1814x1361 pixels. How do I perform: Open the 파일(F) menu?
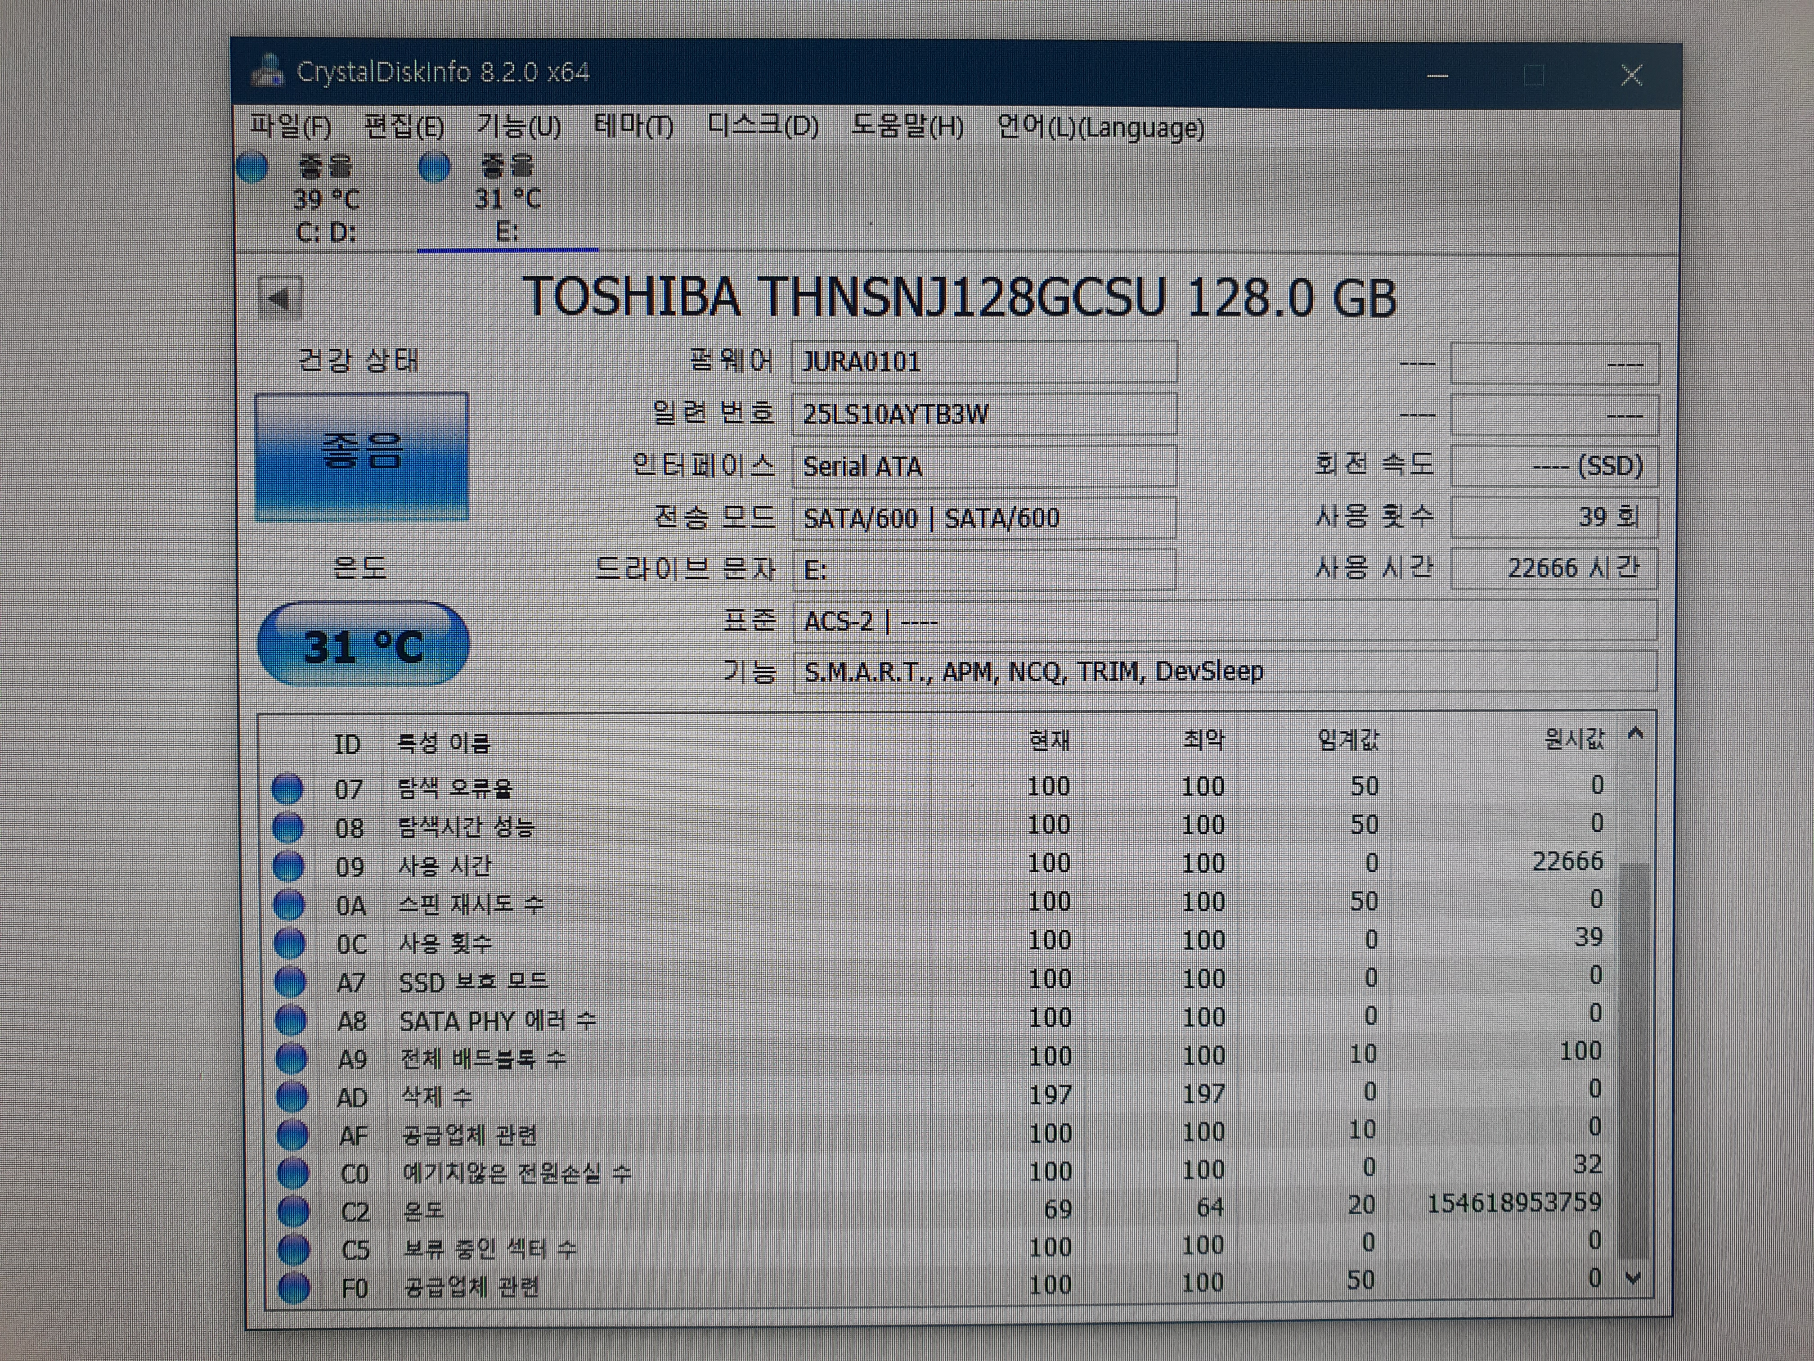click(x=290, y=126)
